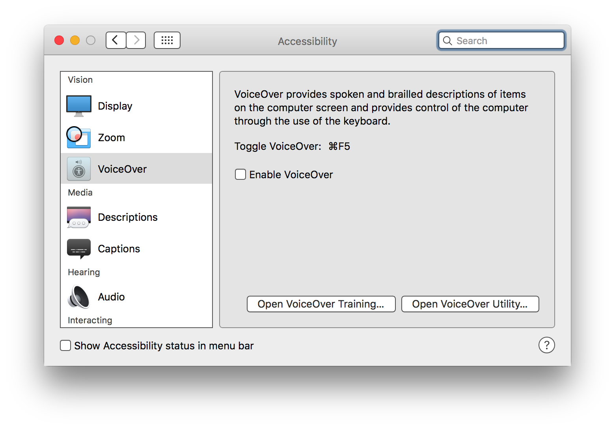Choose the Descriptions speech bubble icon
The image size is (615, 429).
[x=79, y=217]
